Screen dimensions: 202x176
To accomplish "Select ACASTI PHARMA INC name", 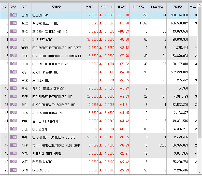I will click(45, 72).
